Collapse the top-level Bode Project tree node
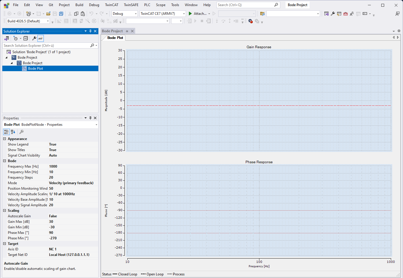Image resolution: width=403 pixels, height=278 pixels. pyautogui.click(x=6, y=58)
